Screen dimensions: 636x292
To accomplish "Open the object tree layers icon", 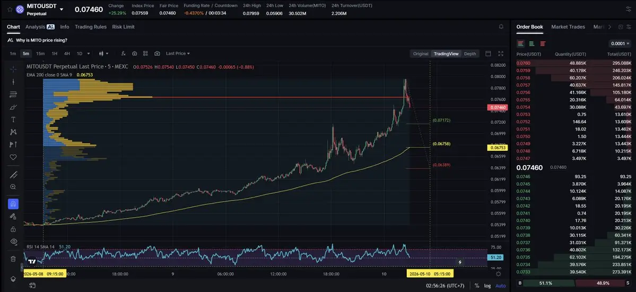I will coord(13,279).
